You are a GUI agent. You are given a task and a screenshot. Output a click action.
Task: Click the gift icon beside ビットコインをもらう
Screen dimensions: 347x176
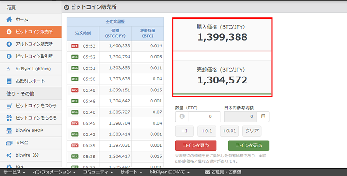tap(9, 118)
